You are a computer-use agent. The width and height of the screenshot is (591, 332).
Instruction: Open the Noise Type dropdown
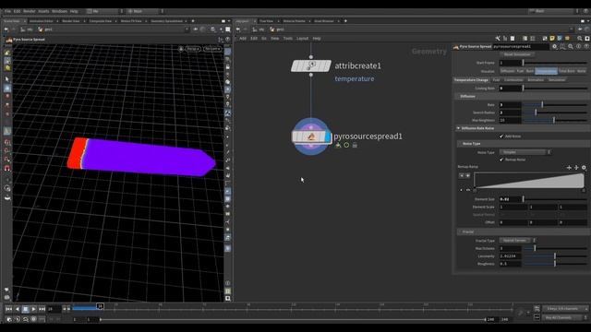click(525, 152)
